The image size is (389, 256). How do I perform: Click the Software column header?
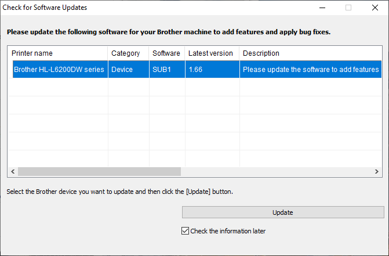167,53
